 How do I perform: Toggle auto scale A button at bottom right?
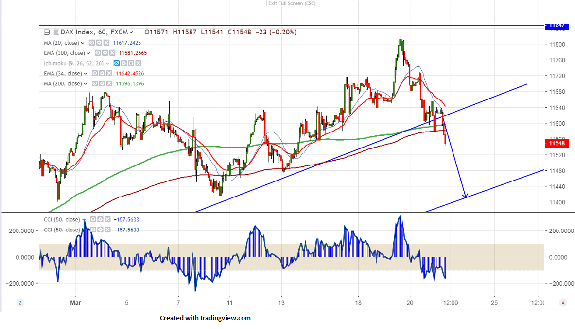563,303
